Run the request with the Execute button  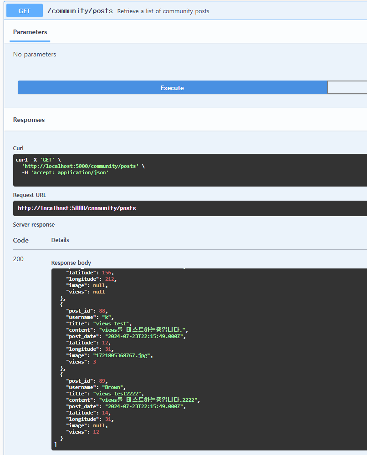172,88
